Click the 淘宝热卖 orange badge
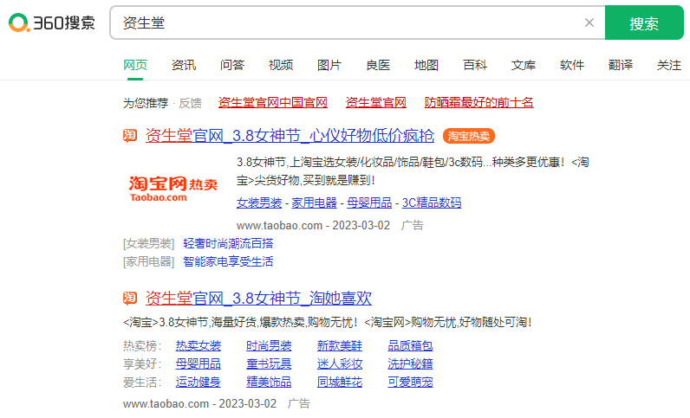Screen dimensions: 690x418 point(469,136)
